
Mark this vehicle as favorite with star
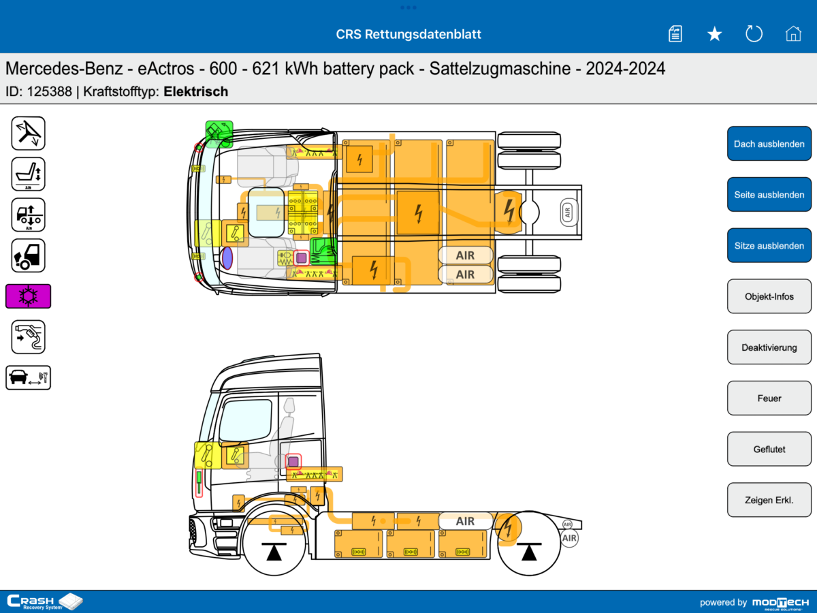(714, 34)
